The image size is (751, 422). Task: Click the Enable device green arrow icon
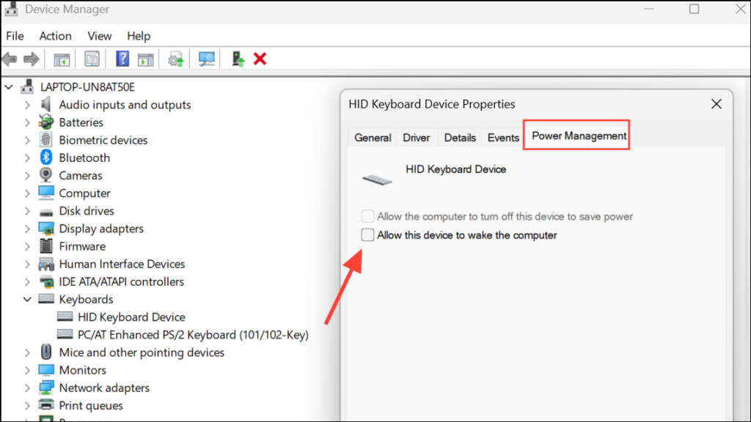(238, 59)
